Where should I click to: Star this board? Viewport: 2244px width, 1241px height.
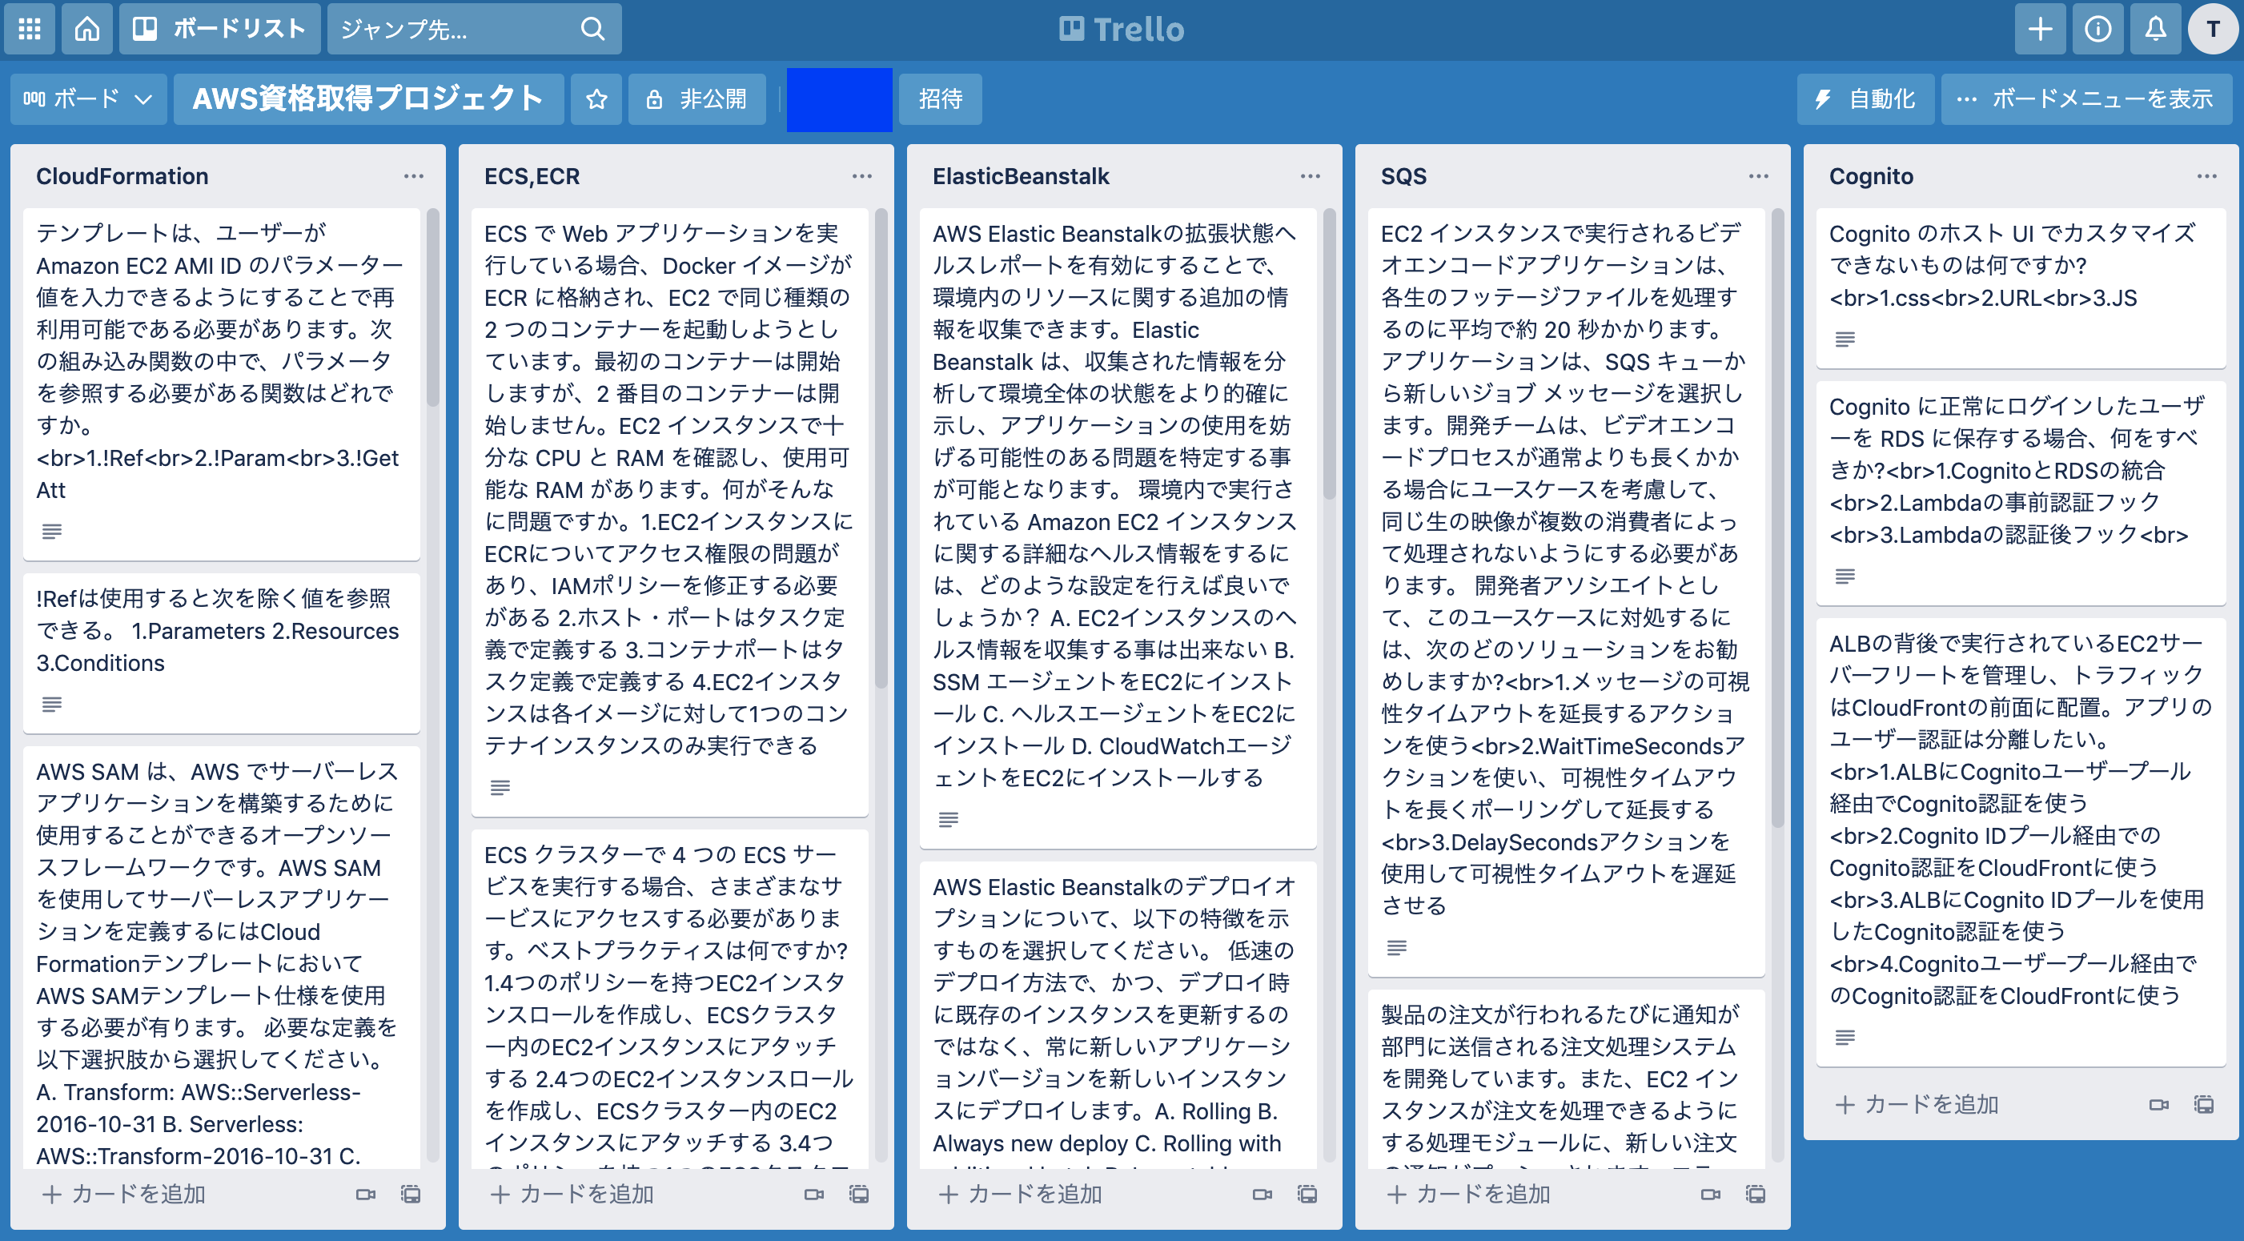[x=596, y=98]
